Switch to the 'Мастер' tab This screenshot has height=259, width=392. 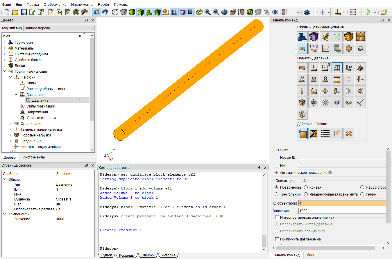(x=312, y=255)
